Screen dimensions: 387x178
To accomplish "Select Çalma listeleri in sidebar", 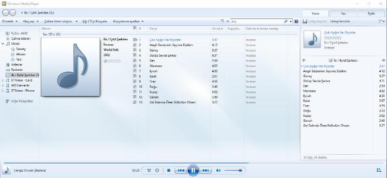I will (20, 38).
